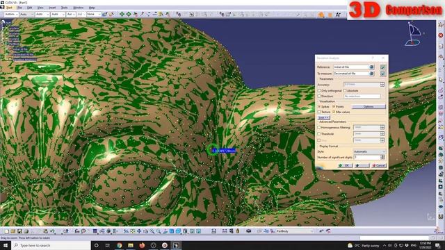Image resolution: width=445 pixels, height=250 pixels.
Task: Open the Insert menu
Action: pyautogui.click(x=52, y=8)
